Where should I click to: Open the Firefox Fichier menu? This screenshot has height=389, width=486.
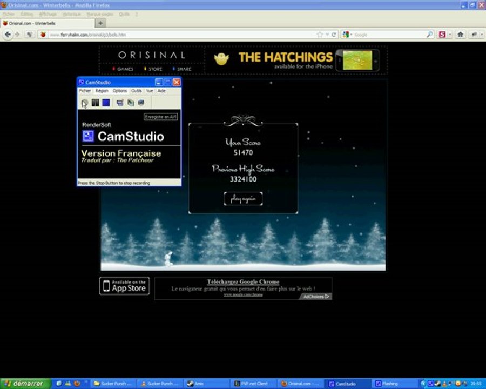(x=9, y=14)
